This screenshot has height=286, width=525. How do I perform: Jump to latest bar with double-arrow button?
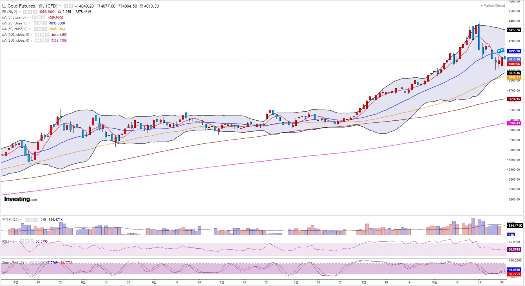[501, 271]
